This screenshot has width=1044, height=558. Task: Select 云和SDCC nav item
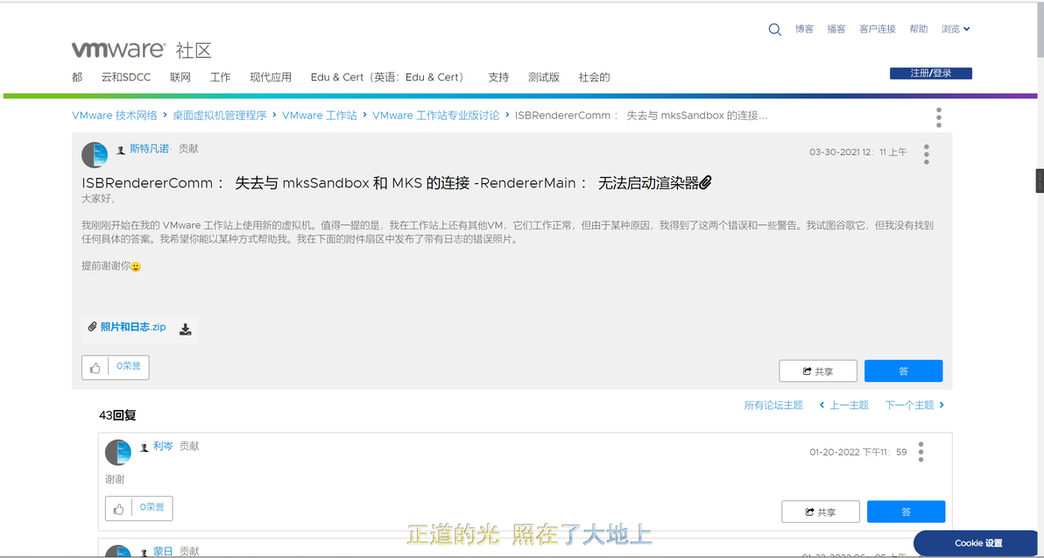tap(126, 77)
